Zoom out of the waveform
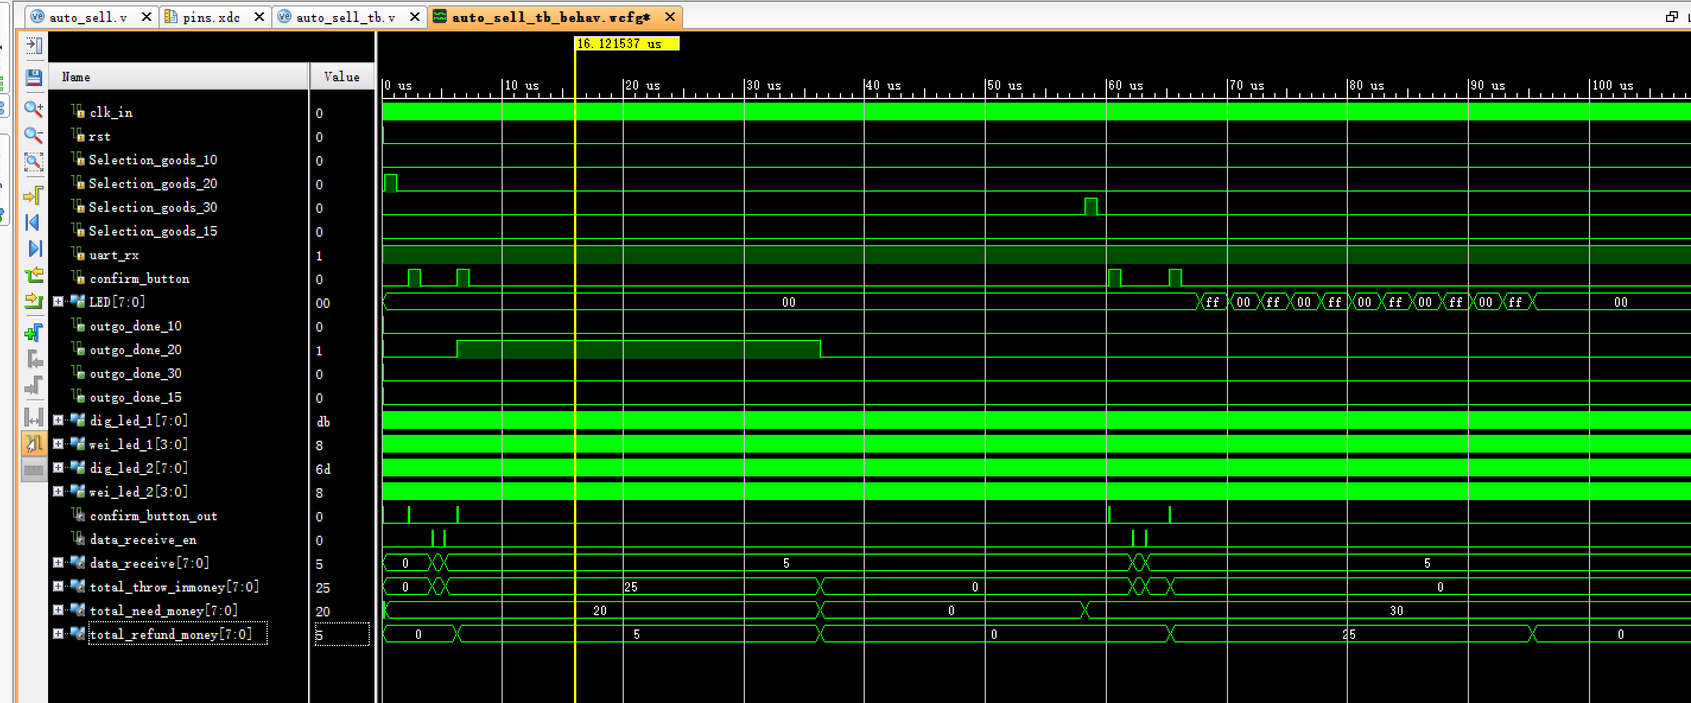Viewport: 1691px width, 703px height. pyautogui.click(x=33, y=135)
